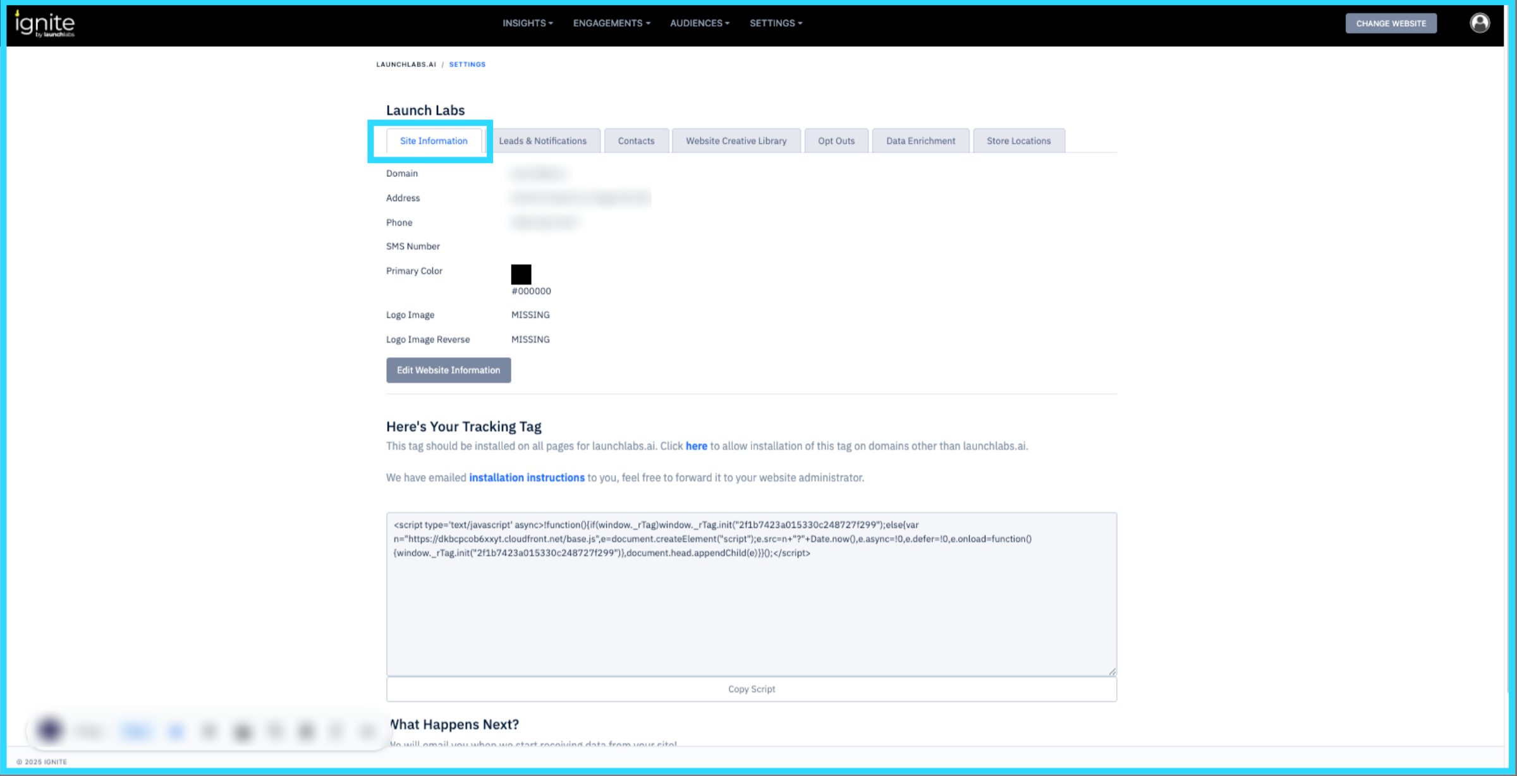Go to LAUNCHLABS.AI breadcrumb
1517x776 pixels.
click(406, 64)
